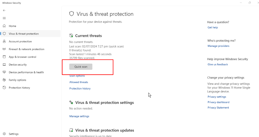Start a Quick scan
Image resolution: width=259 pixels, height=137 pixels.
(x=81, y=67)
